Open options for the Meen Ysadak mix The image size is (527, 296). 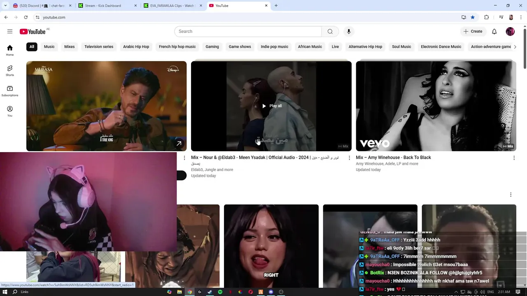pos(349,158)
